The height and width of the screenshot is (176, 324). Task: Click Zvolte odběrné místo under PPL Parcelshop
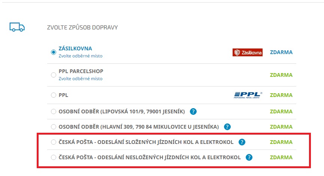tap(81, 79)
